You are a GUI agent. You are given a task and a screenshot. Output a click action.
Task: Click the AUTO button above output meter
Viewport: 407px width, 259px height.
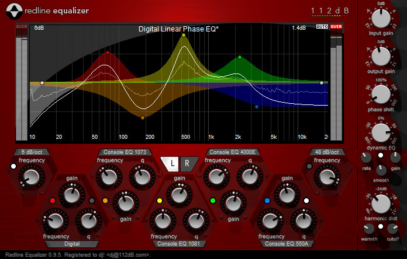pos(322,26)
